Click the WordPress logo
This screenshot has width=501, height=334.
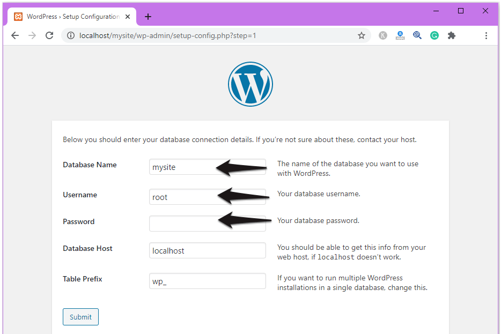(x=250, y=84)
